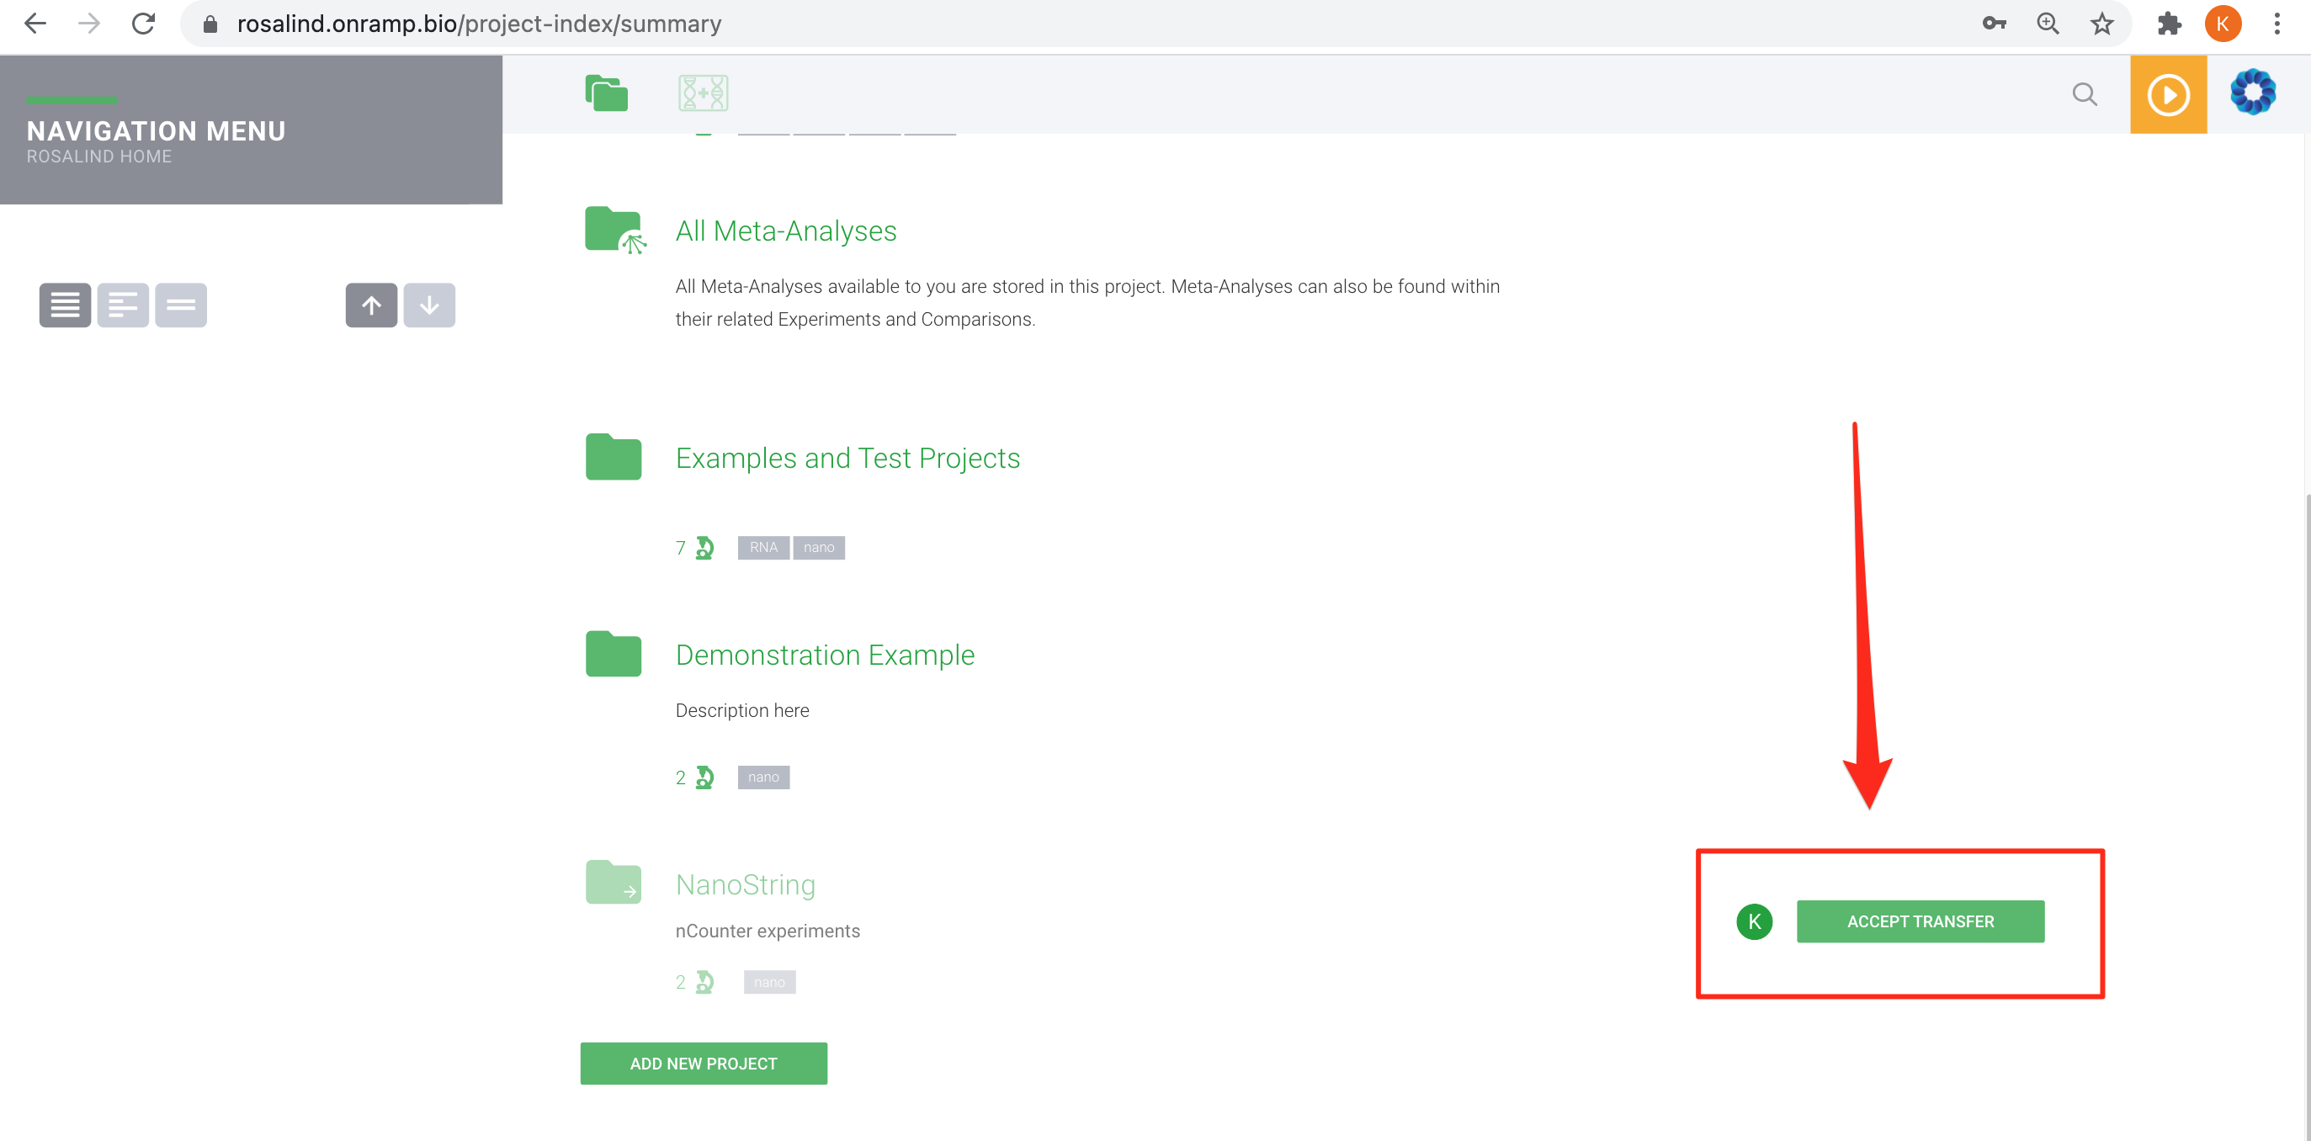Open the meta-analysis DNA icon in header
Image resolution: width=2311 pixels, height=1141 pixels.
pyautogui.click(x=704, y=93)
